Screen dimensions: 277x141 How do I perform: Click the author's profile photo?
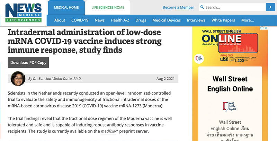(x=18, y=78)
